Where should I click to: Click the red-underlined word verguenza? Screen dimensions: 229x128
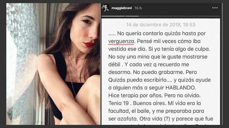(x=121, y=41)
